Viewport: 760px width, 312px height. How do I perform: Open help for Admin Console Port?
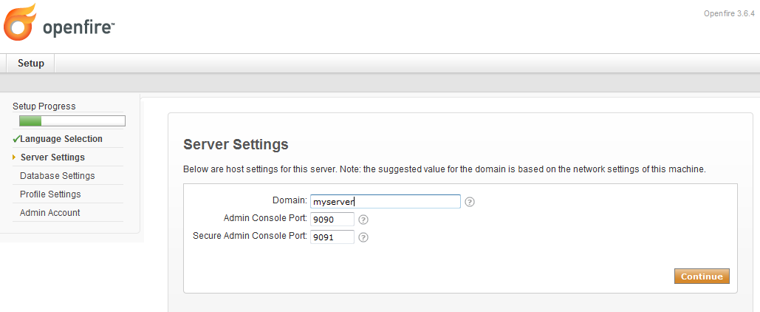pos(363,220)
